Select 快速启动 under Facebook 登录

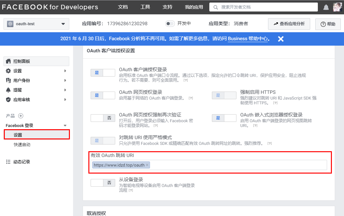click(x=22, y=145)
